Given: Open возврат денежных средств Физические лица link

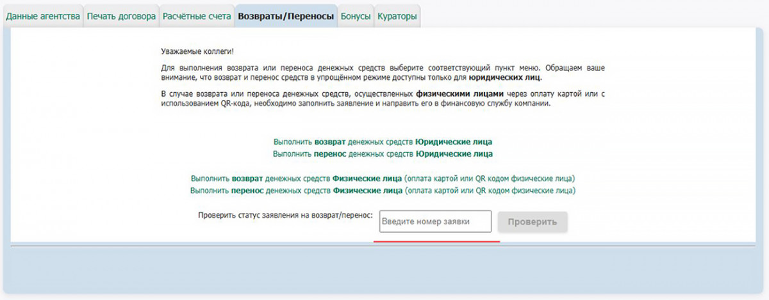Looking at the screenshot, I should click(383, 178).
